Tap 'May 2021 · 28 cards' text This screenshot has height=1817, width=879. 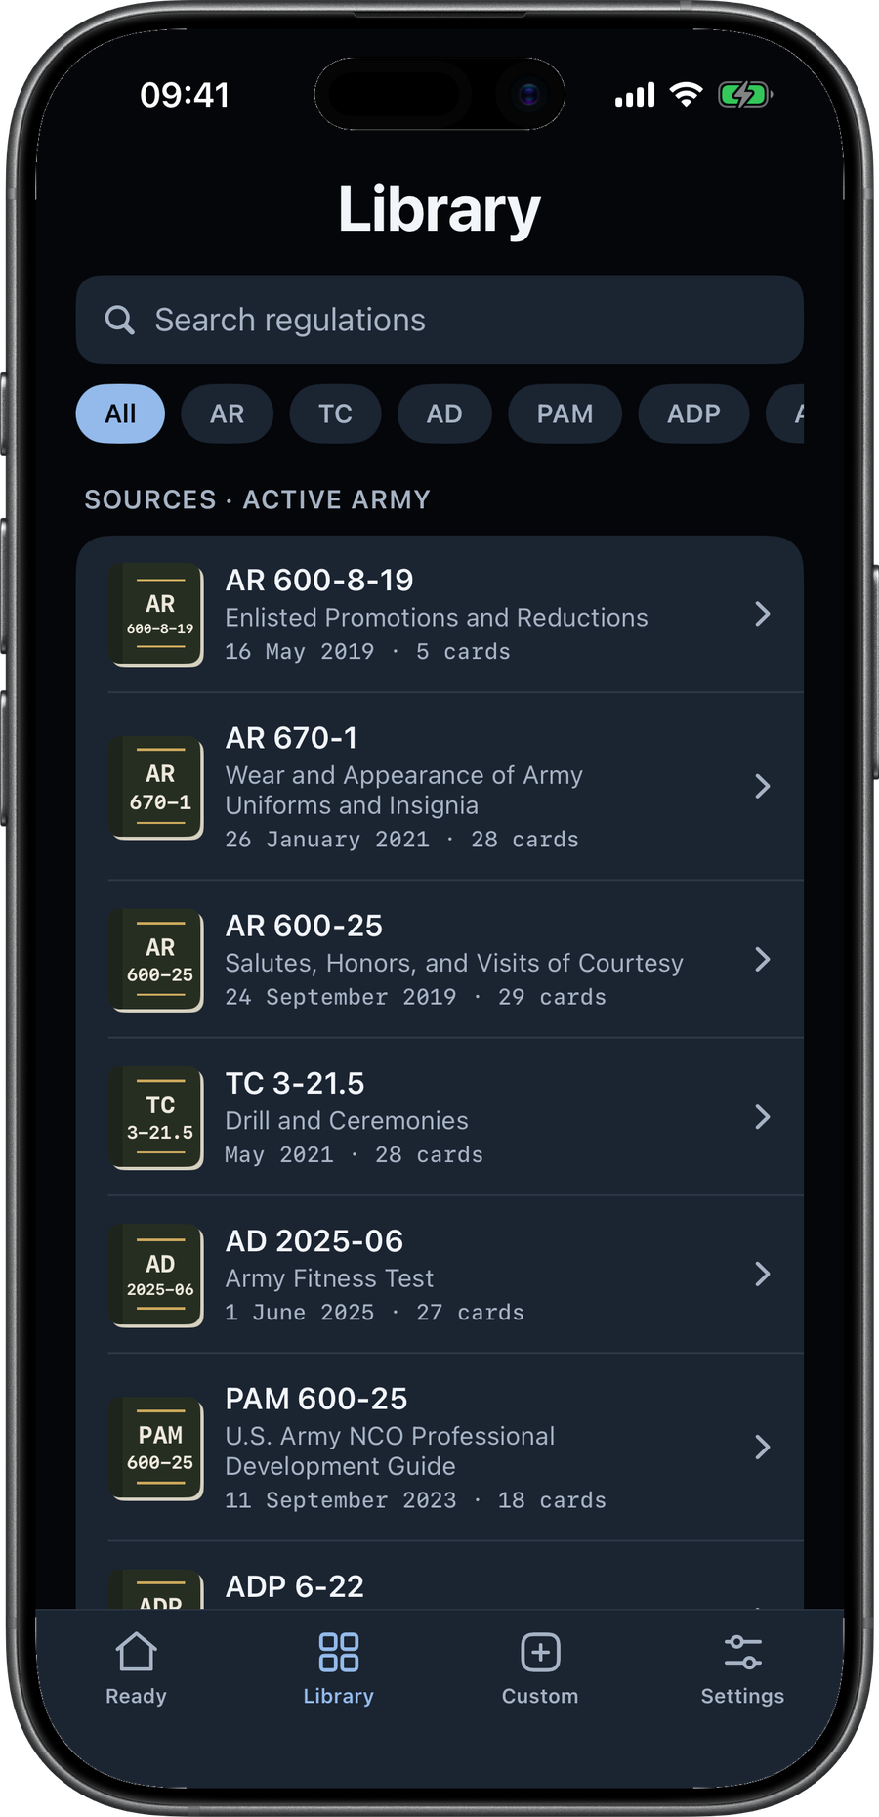click(354, 1155)
